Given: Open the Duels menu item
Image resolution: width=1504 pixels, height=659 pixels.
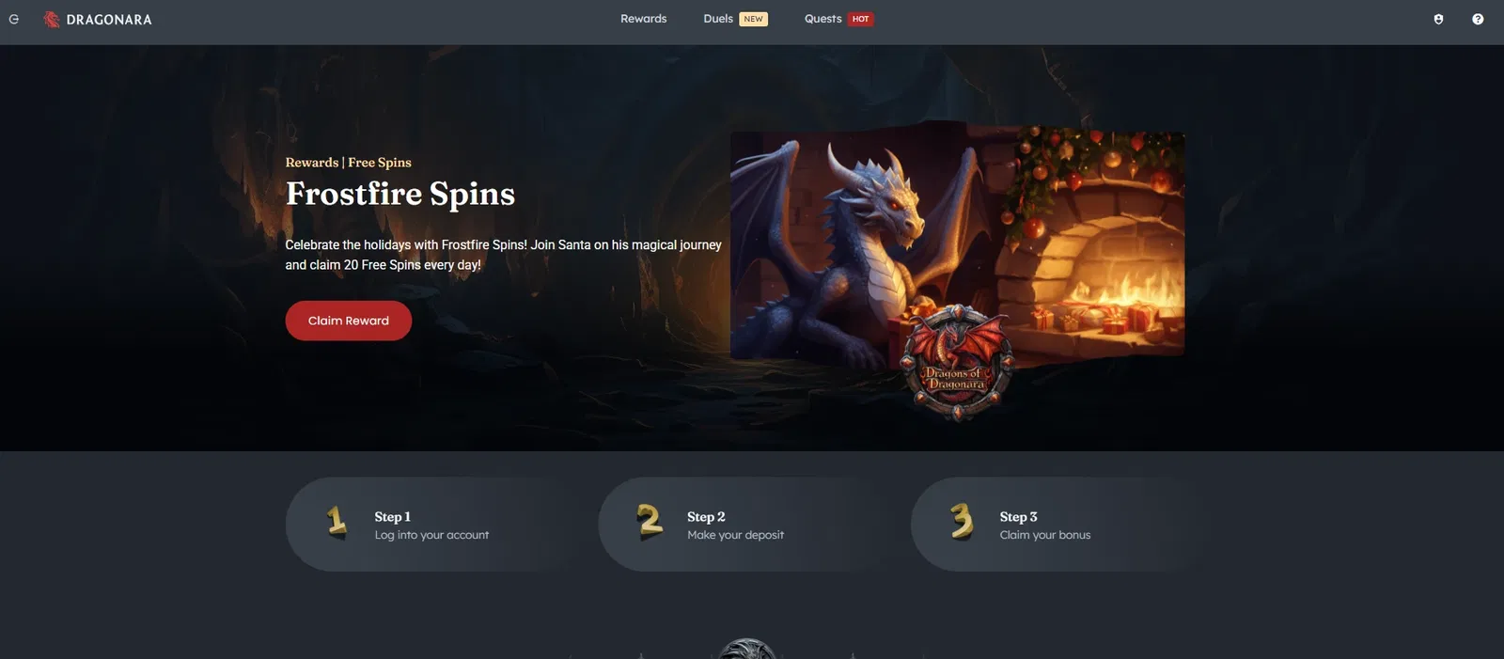Looking at the screenshot, I should pyautogui.click(x=718, y=19).
